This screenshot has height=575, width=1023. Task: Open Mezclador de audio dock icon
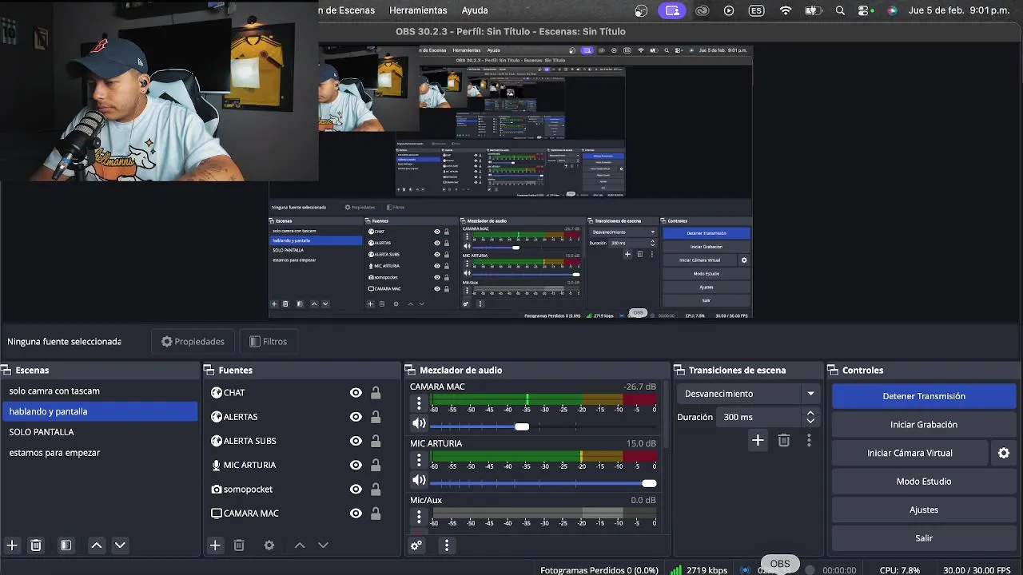(410, 371)
